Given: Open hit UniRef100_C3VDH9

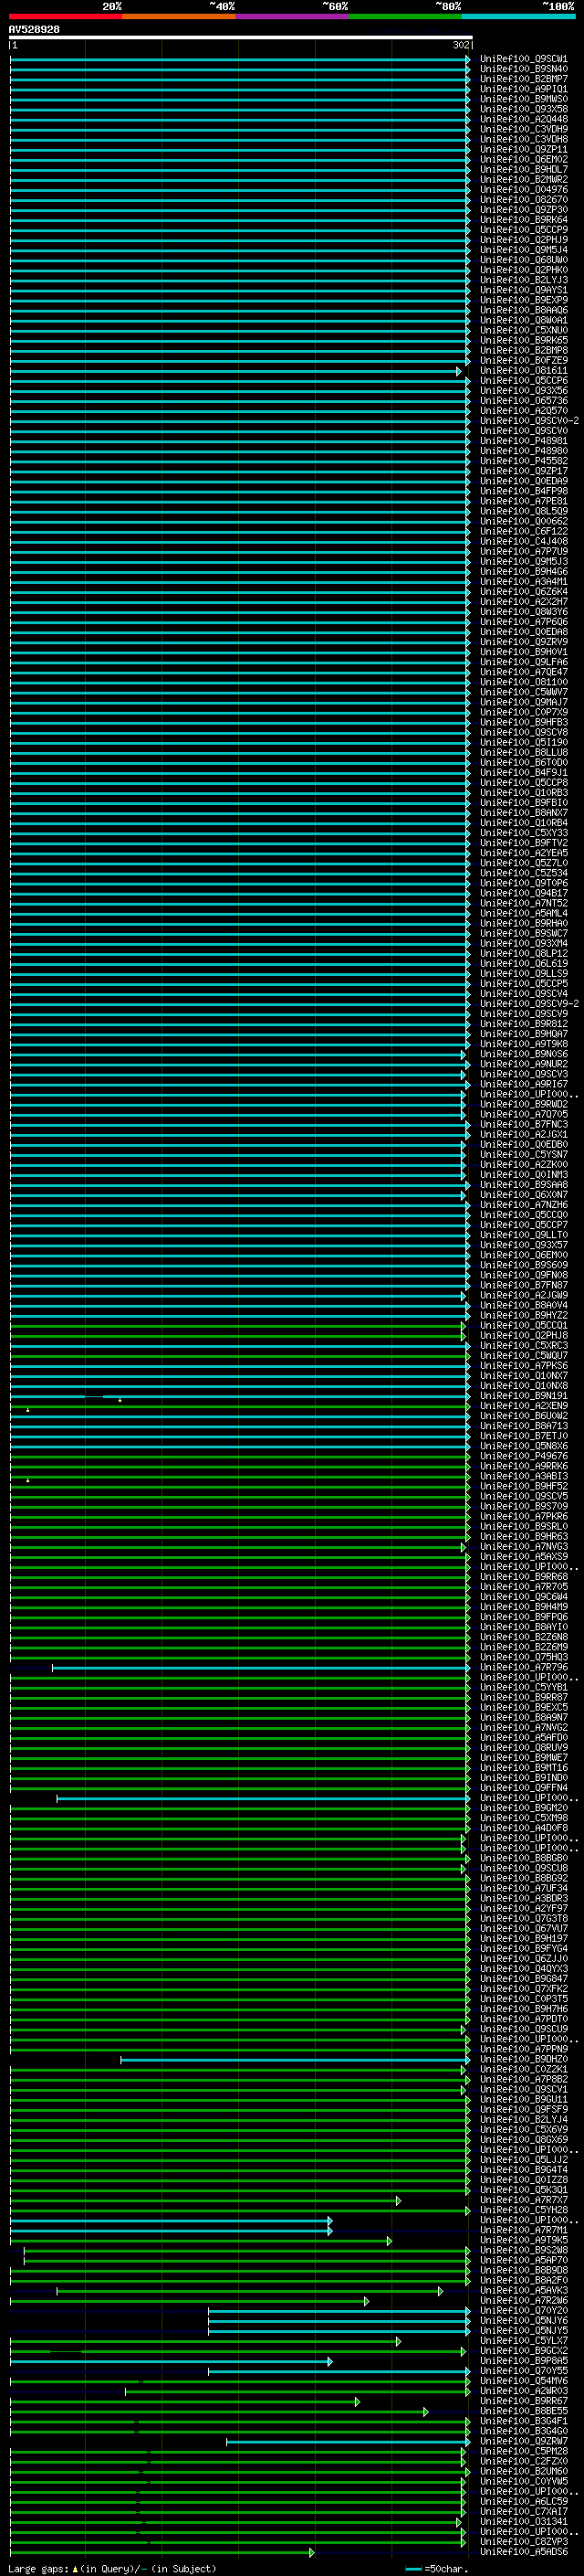Looking at the screenshot, I should coord(523,130).
